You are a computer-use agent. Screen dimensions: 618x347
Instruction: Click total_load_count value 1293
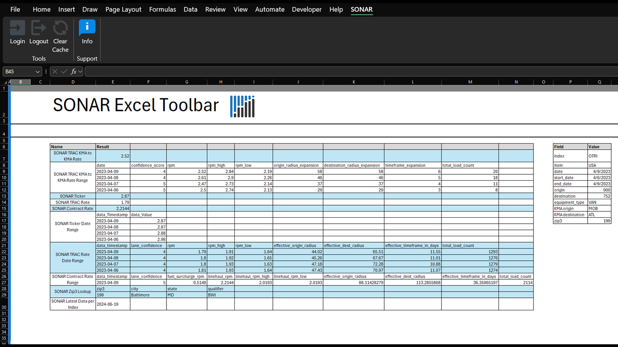[x=470, y=252]
